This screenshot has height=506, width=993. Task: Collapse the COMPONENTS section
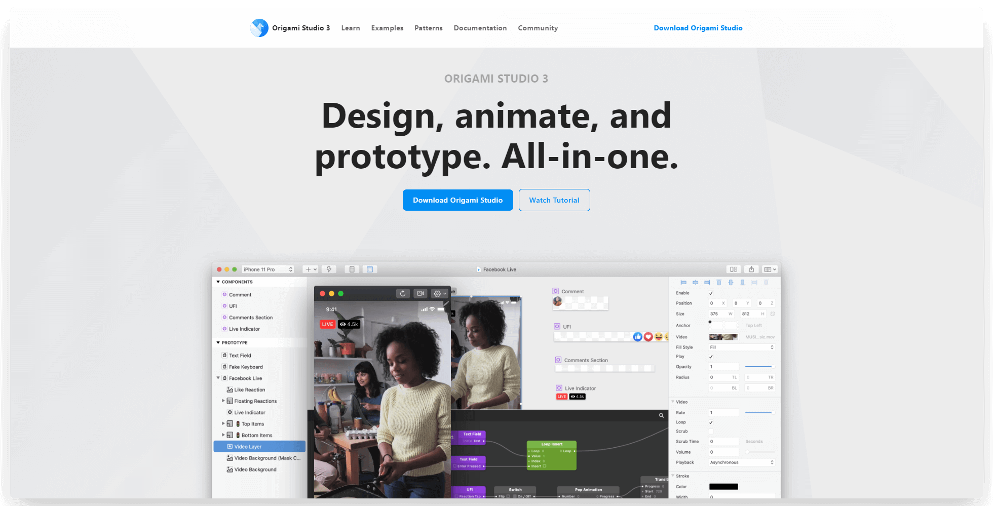218,282
